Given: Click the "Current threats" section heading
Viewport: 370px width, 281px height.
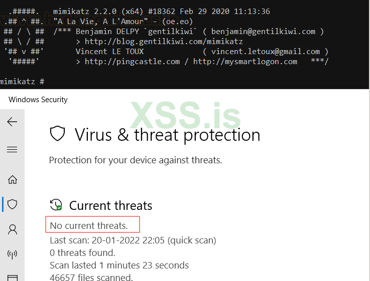Looking at the screenshot, I should (x=110, y=205).
